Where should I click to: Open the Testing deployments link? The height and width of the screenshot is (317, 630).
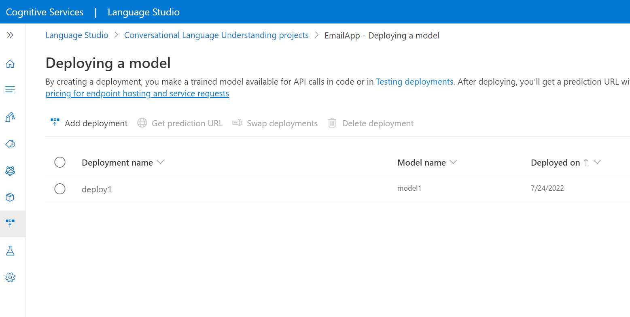pos(415,82)
